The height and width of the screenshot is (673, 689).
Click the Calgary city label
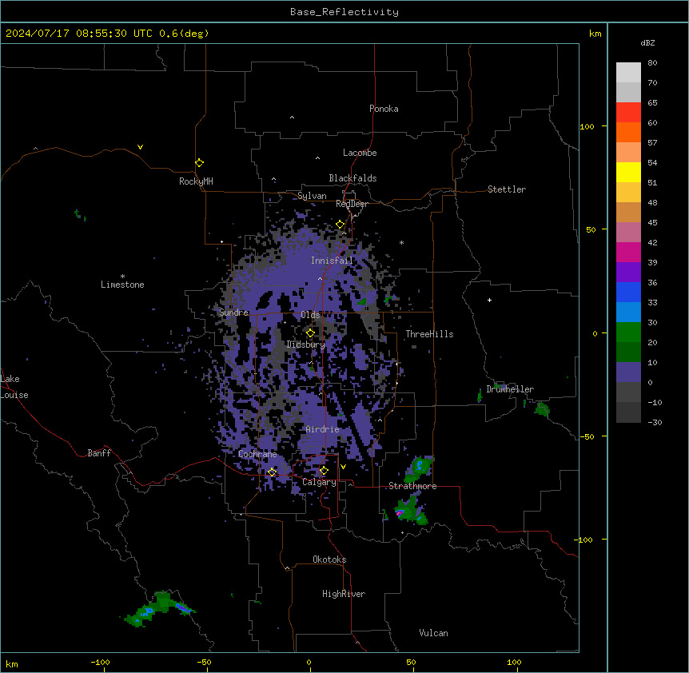tap(320, 482)
